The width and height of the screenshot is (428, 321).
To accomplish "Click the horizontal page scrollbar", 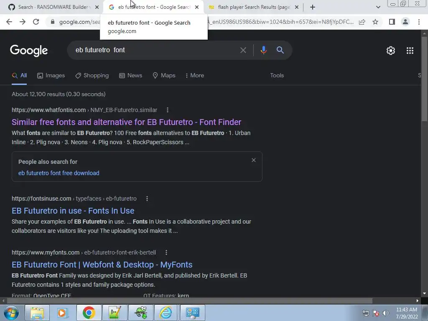I will point(189,301).
